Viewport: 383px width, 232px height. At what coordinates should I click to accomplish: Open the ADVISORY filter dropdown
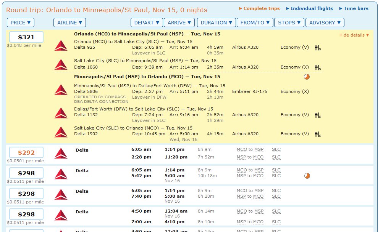[325, 22]
